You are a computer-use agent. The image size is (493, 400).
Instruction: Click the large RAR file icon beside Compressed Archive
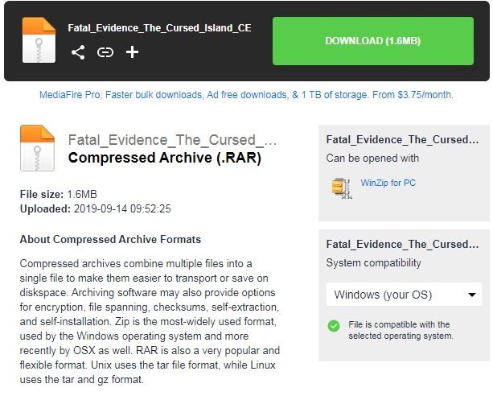[x=37, y=148]
